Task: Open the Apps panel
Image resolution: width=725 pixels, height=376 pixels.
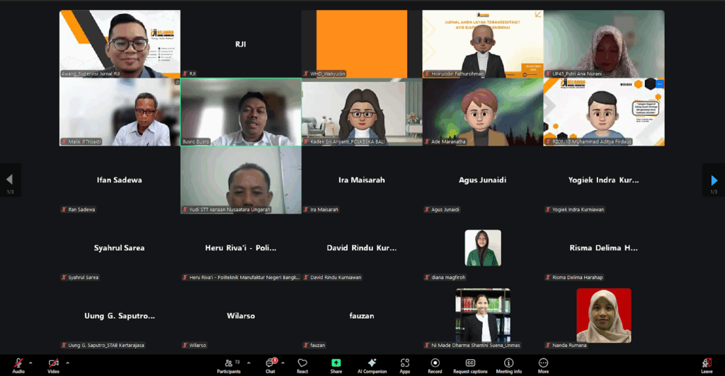Action: pos(405,364)
